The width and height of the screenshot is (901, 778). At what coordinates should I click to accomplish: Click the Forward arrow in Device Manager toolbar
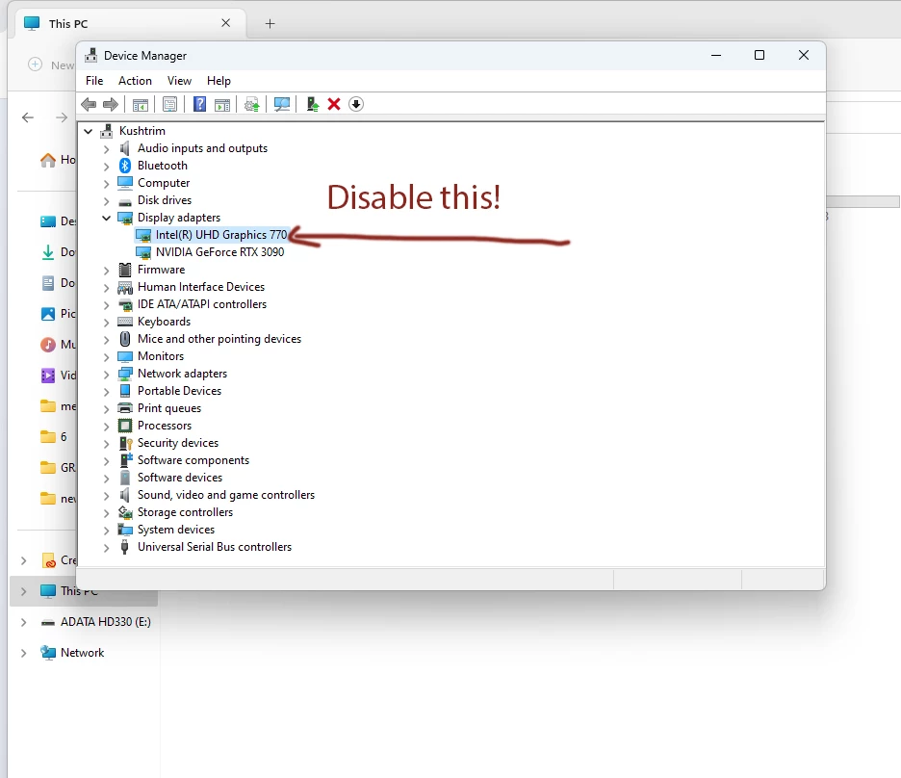tap(111, 104)
